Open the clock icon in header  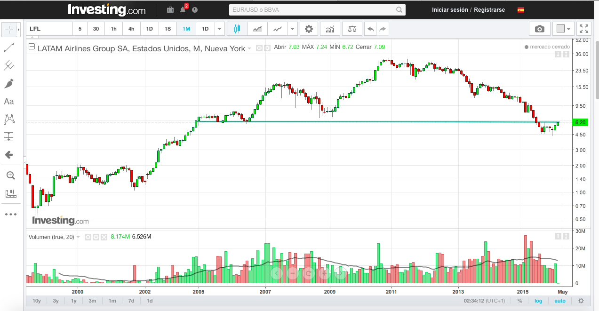pos(195,10)
